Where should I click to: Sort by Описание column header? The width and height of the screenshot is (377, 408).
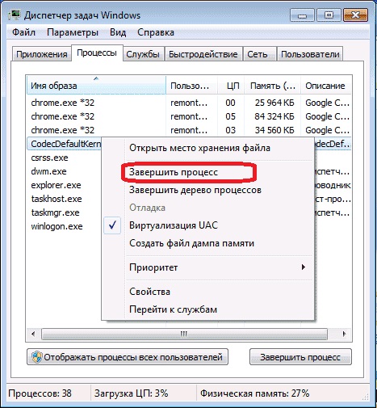(325, 86)
